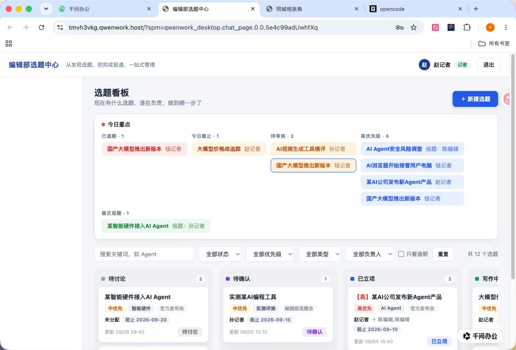Open the Chrome three-dot menu
This screenshot has width=516, height=350.
point(506,27)
